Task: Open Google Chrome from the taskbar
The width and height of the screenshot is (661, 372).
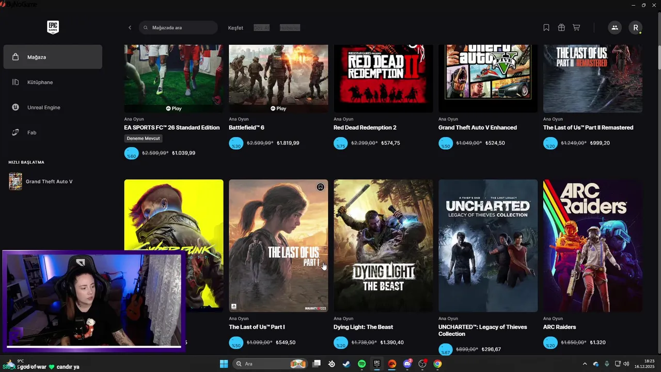Action: point(437,364)
